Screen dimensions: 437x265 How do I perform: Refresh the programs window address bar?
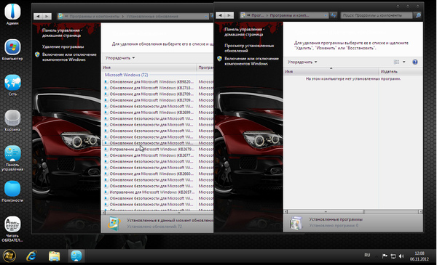tap(334, 15)
